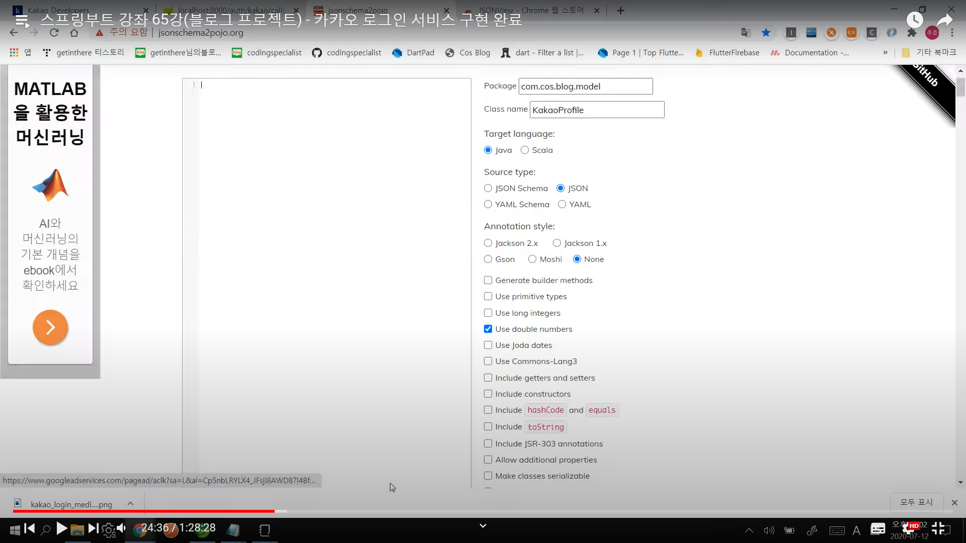Enable Include getters and setters checkbox

[x=488, y=378]
